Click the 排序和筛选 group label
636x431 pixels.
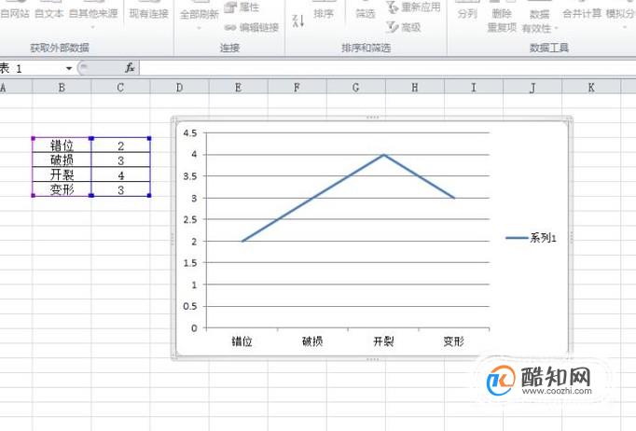pyautogui.click(x=366, y=48)
